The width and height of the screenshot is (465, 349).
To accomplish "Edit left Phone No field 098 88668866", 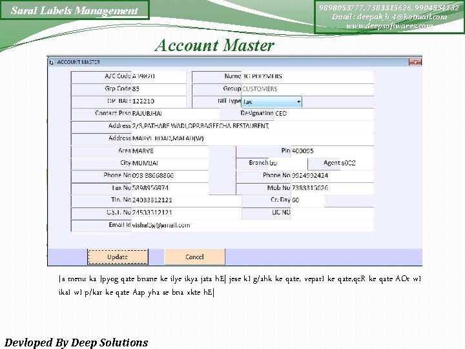I will [170, 176].
